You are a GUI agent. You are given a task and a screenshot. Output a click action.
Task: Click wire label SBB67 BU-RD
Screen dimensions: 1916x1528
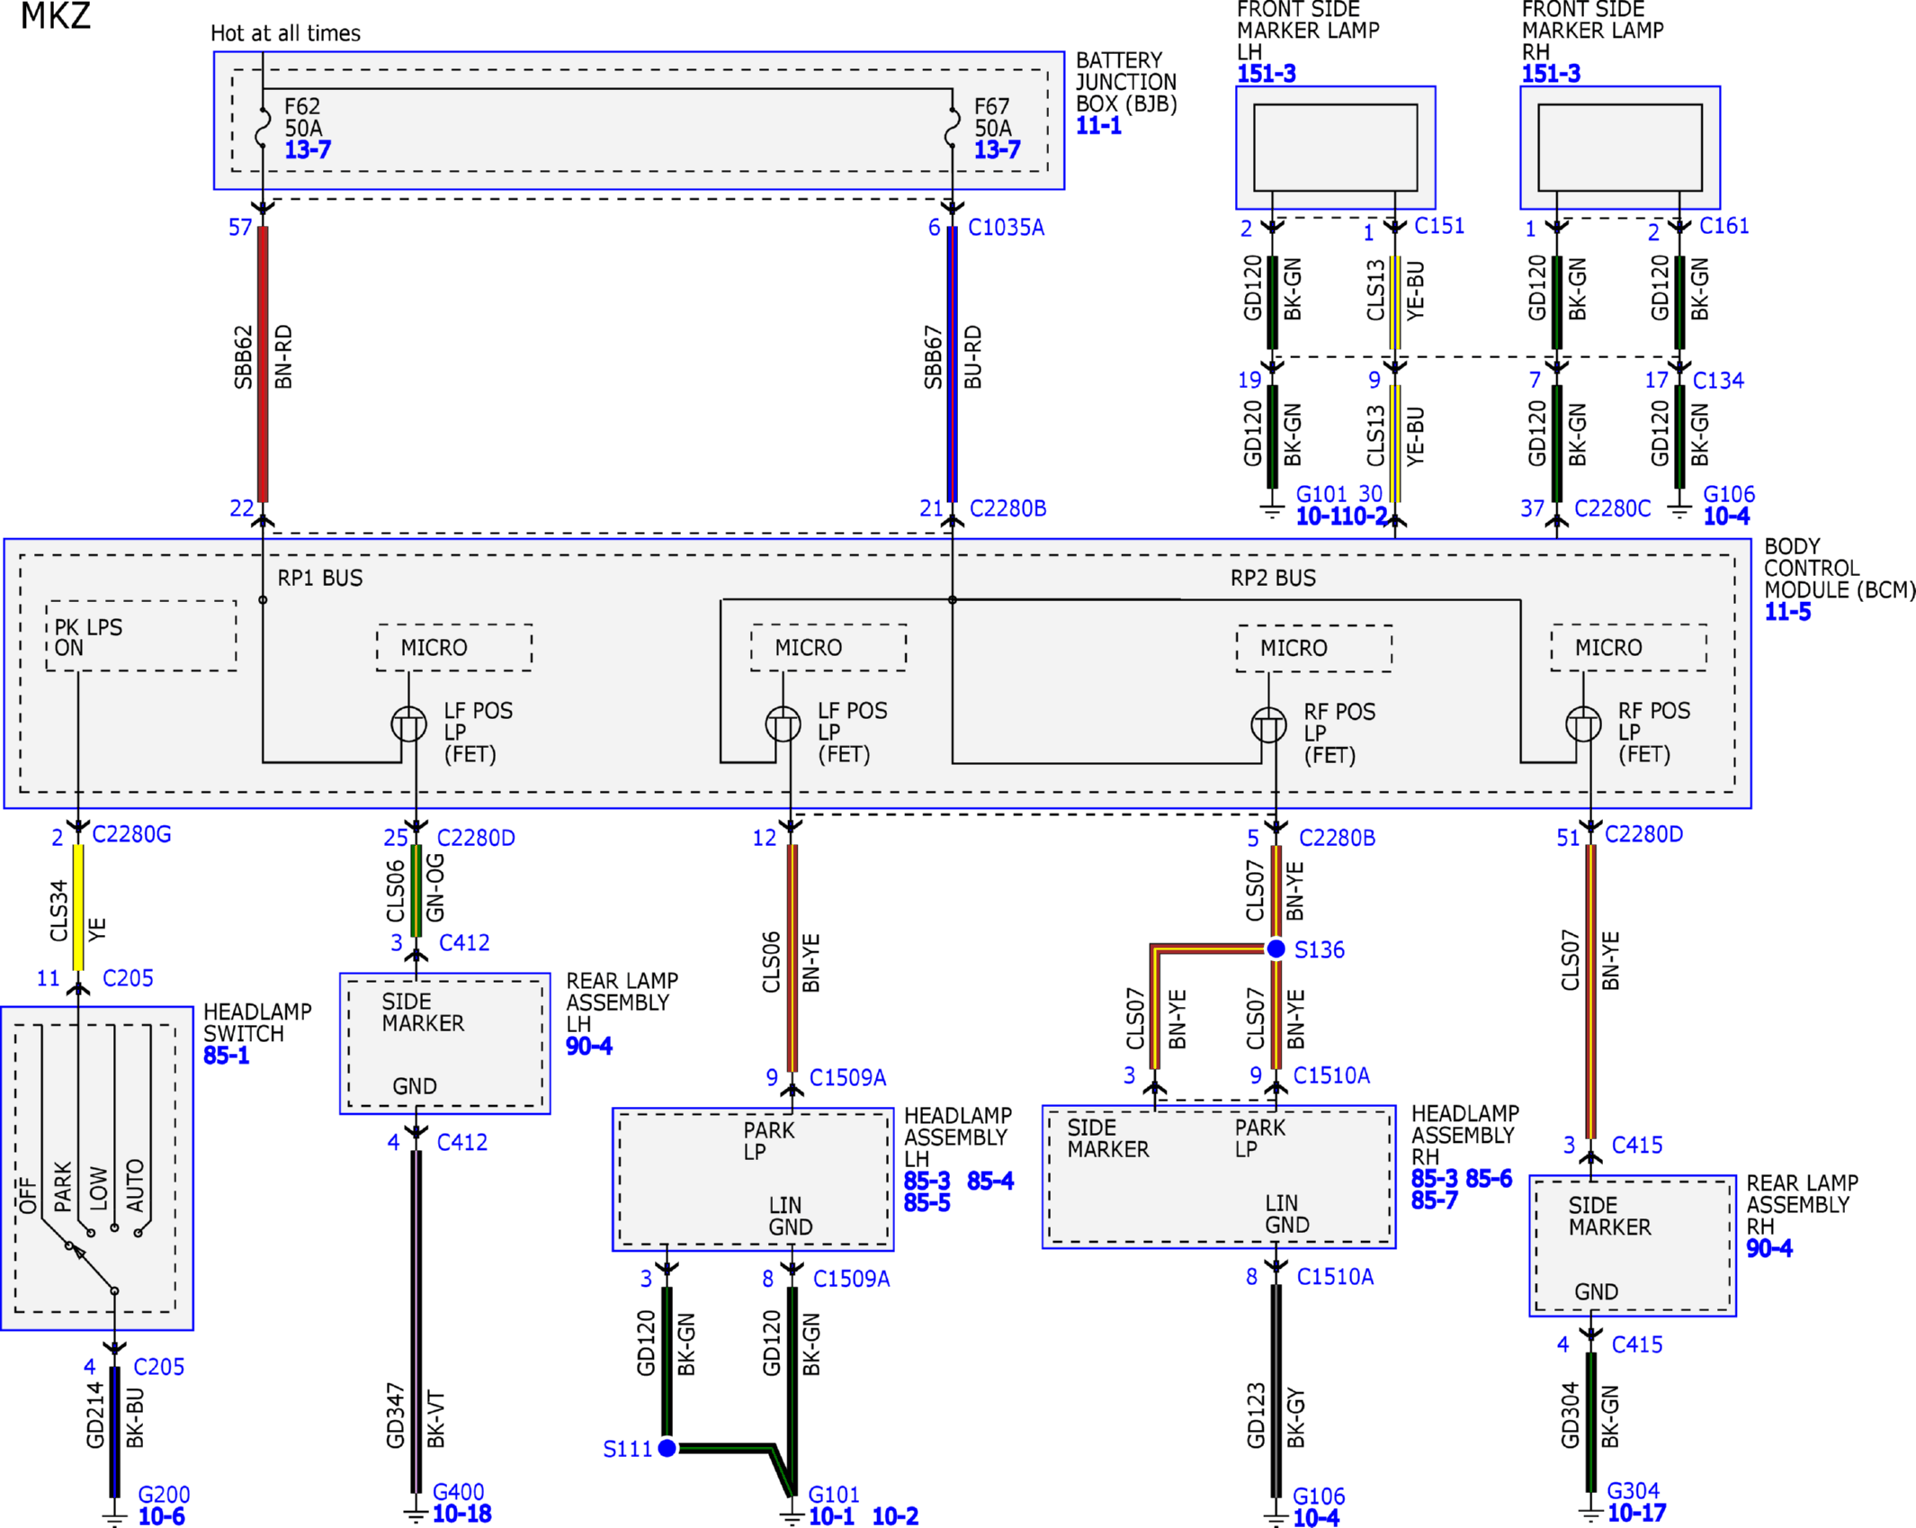click(953, 357)
